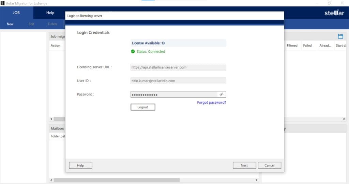Click the Filtered column header

(x=292, y=46)
